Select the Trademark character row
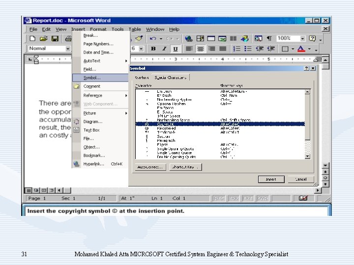The image size is (354, 265). point(220,132)
